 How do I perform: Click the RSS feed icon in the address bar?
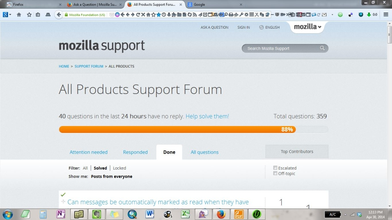[x=195, y=15]
